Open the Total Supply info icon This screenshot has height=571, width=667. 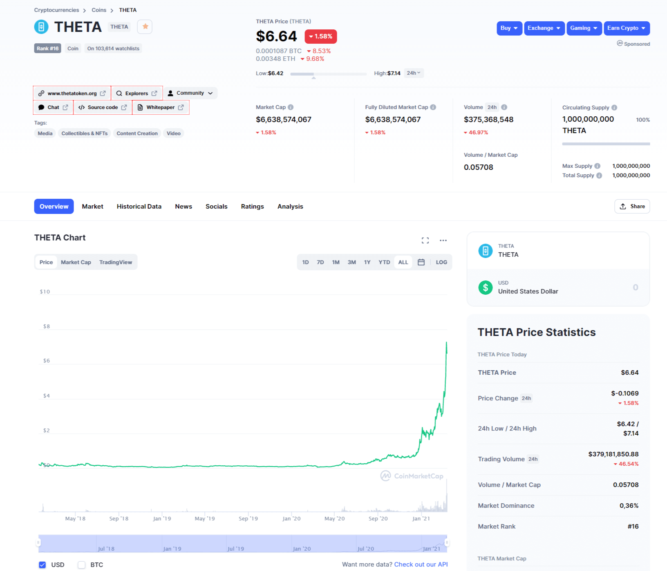tap(599, 176)
